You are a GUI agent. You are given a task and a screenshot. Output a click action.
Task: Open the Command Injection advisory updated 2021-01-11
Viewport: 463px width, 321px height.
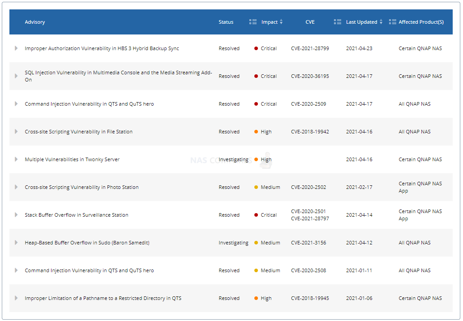tap(89, 270)
